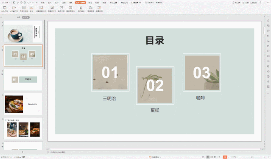Open the Developer Tools ribbon tab
Image resolution: width=271 pixels, height=159 pixels.
point(113,3)
